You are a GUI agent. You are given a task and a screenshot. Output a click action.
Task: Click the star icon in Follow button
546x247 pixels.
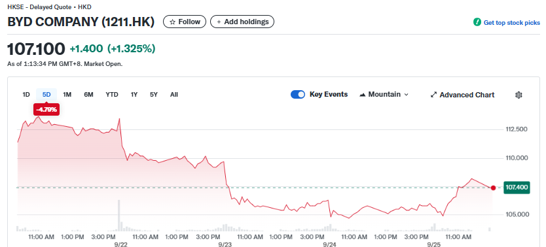[172, 22]
